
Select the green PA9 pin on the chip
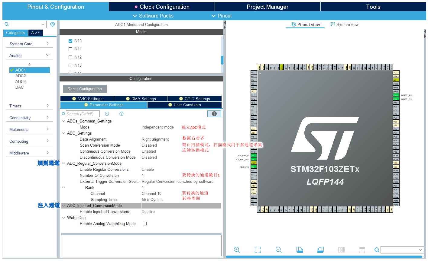tap(396, 99)
